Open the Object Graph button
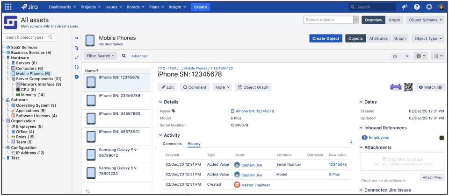Screen dimensions: 449x196 point(253,87)
